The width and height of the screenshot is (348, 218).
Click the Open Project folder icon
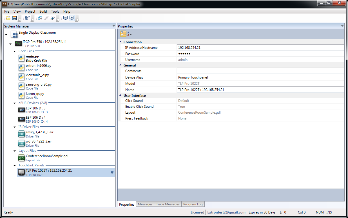8,18
